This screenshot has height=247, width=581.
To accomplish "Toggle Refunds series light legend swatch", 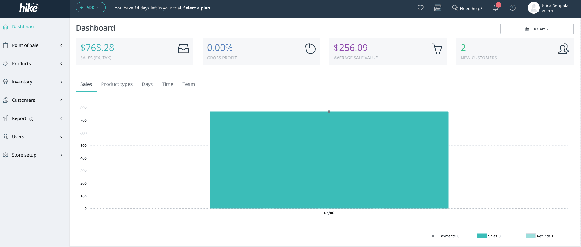I will (531, 236).
